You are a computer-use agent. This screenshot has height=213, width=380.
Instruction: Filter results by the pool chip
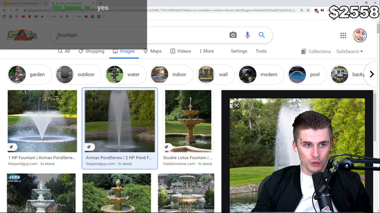[x=306, y=75]
